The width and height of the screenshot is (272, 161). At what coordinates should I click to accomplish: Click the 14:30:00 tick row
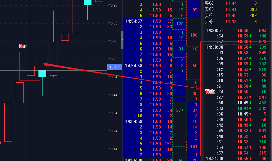click(236, 47)
